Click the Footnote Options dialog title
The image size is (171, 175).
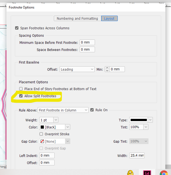coord(22,7)
